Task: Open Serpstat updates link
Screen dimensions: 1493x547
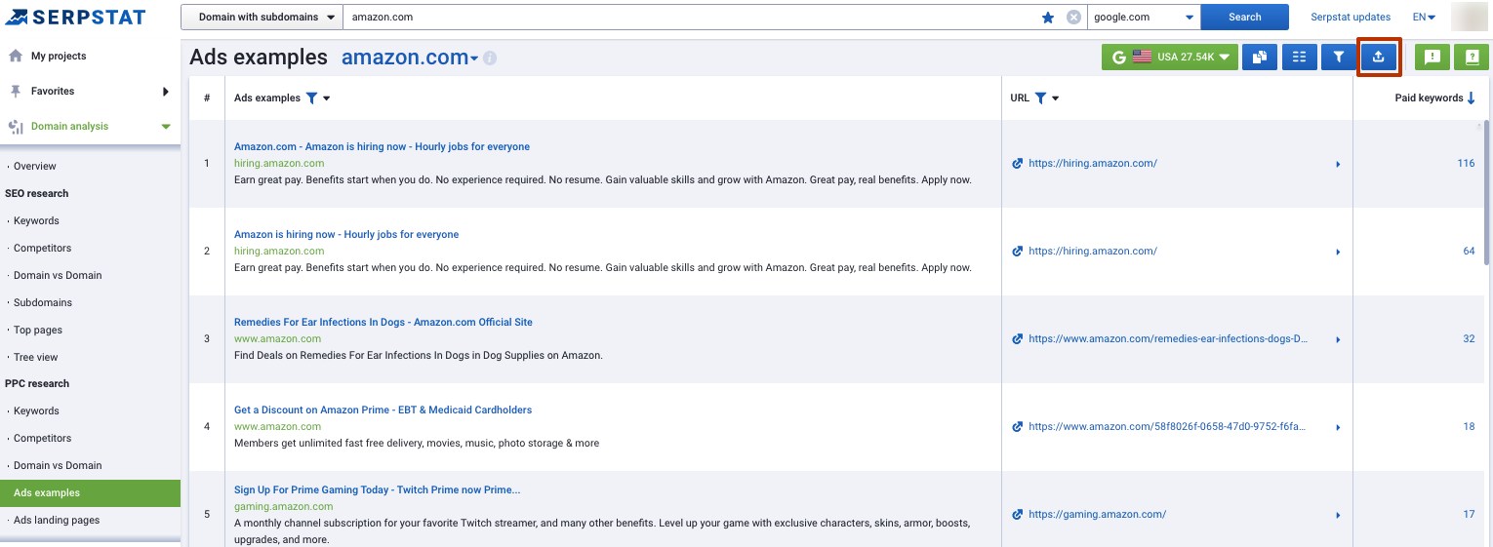Action: tap(1351, 17)
